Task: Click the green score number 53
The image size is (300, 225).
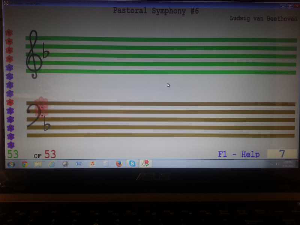Action: click(x=13, y=154)
